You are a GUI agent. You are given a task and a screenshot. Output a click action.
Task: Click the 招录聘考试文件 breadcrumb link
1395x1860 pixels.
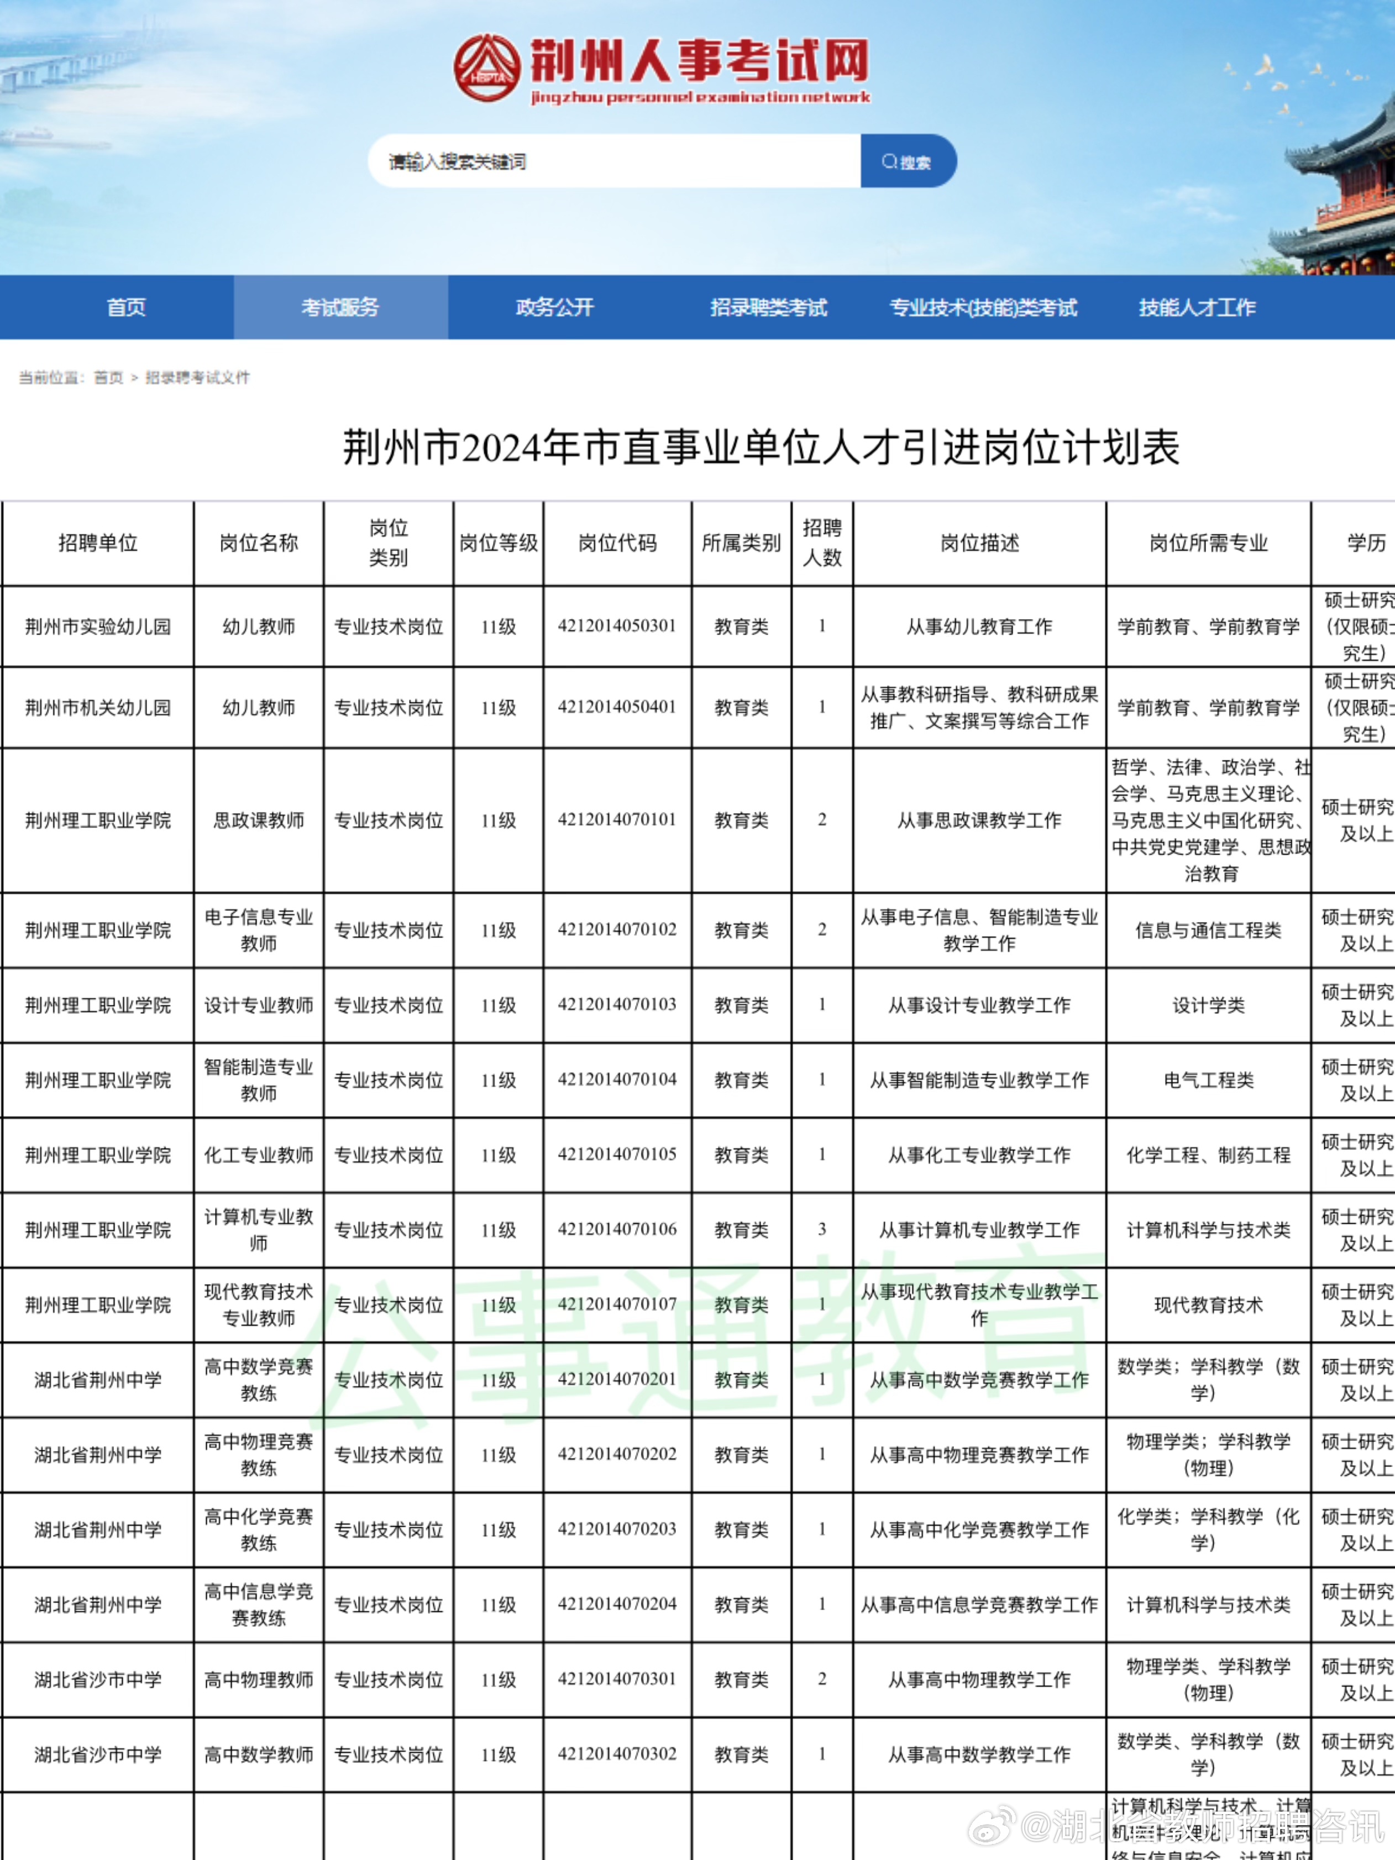click(x=198, y=378)
